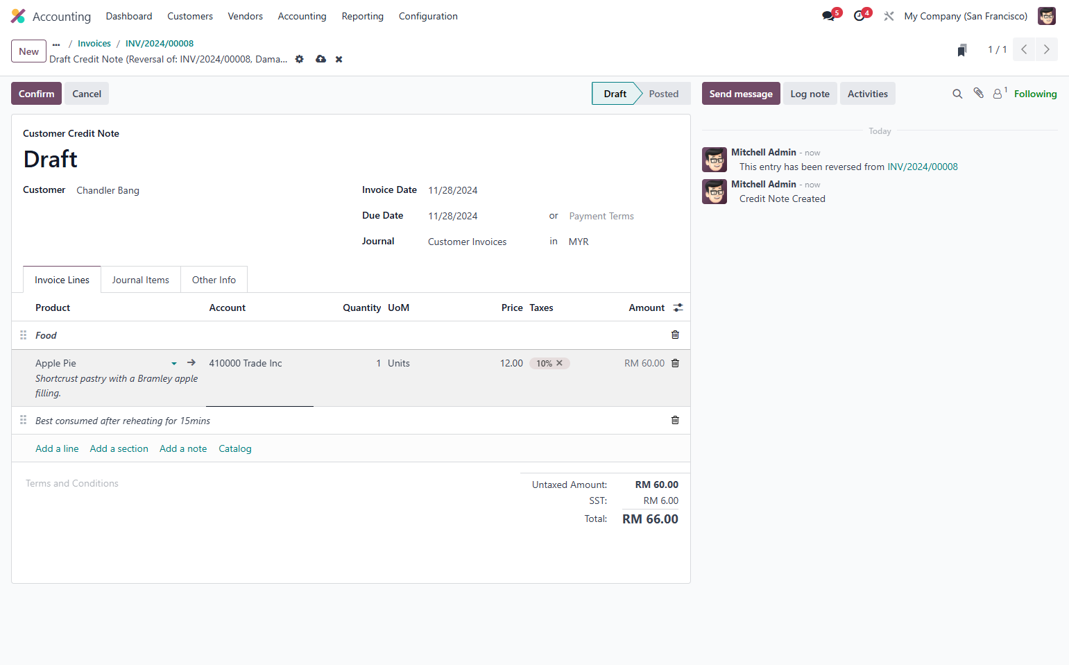Image resolution: width=1069 pixels, height=665 pixels.
Task: Discard changes with the X icon
Action: point(339,60)
